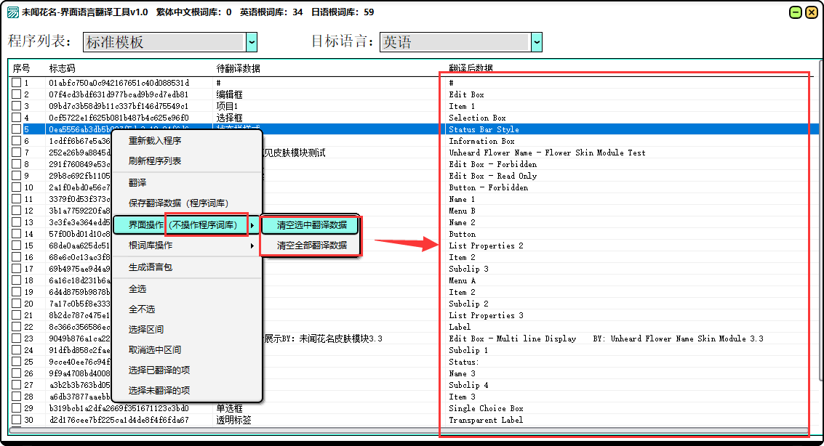Screen dimensions: 824x446
Task: Close the tool using the green X button
Action: pyautogui.click(x=810, y=12)
